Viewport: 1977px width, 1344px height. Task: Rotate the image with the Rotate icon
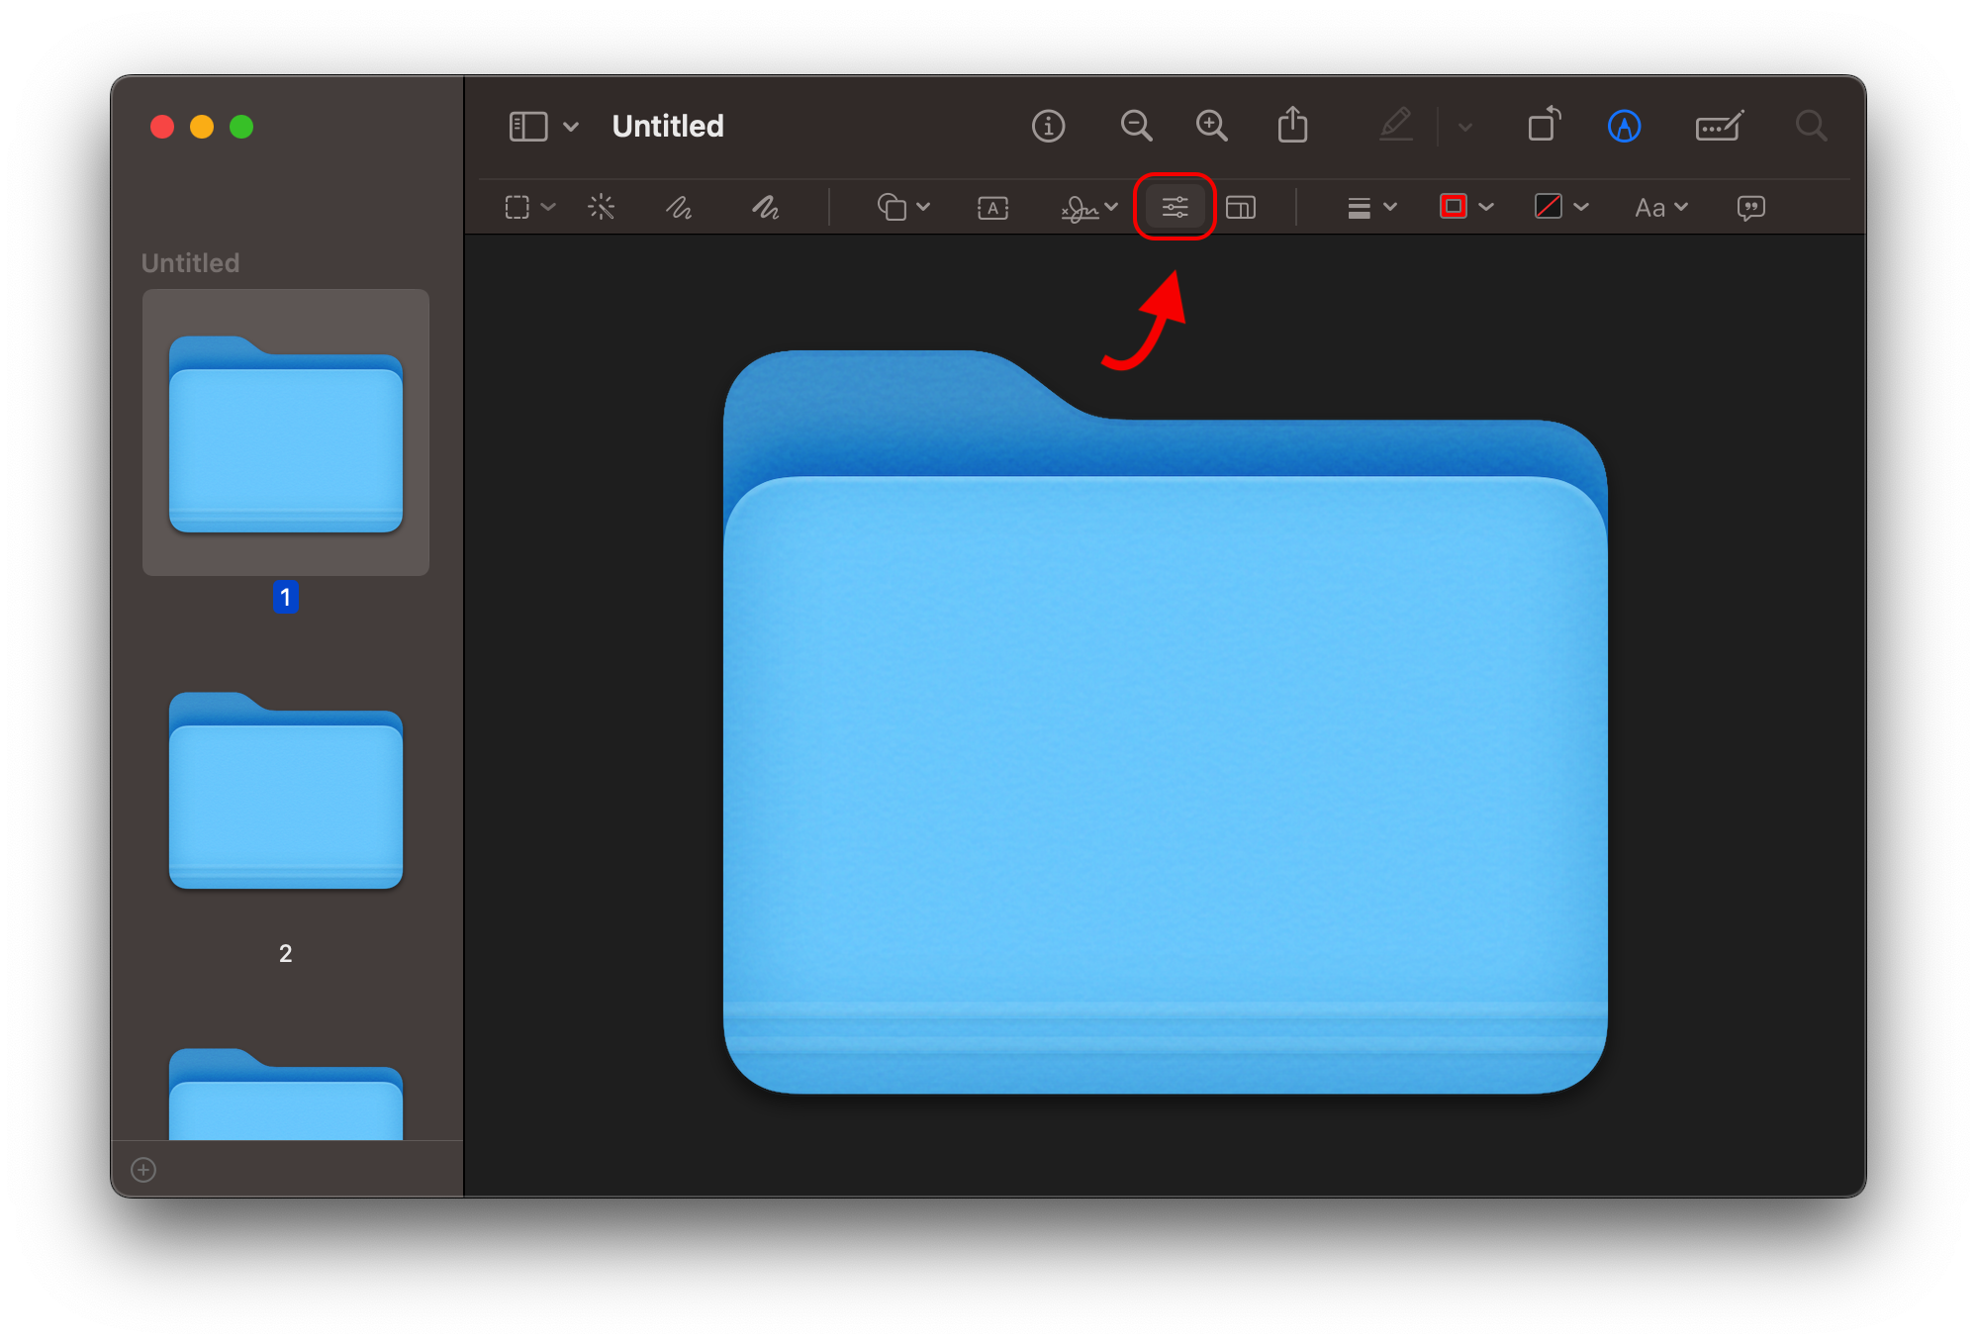(1544, 126)
